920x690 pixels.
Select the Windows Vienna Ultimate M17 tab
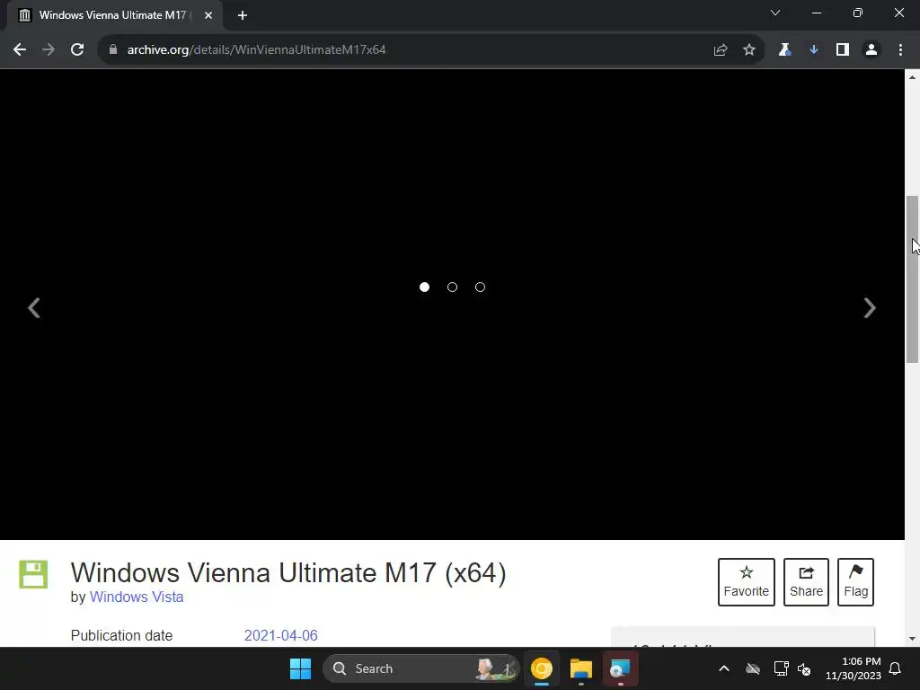coord(114,15)
